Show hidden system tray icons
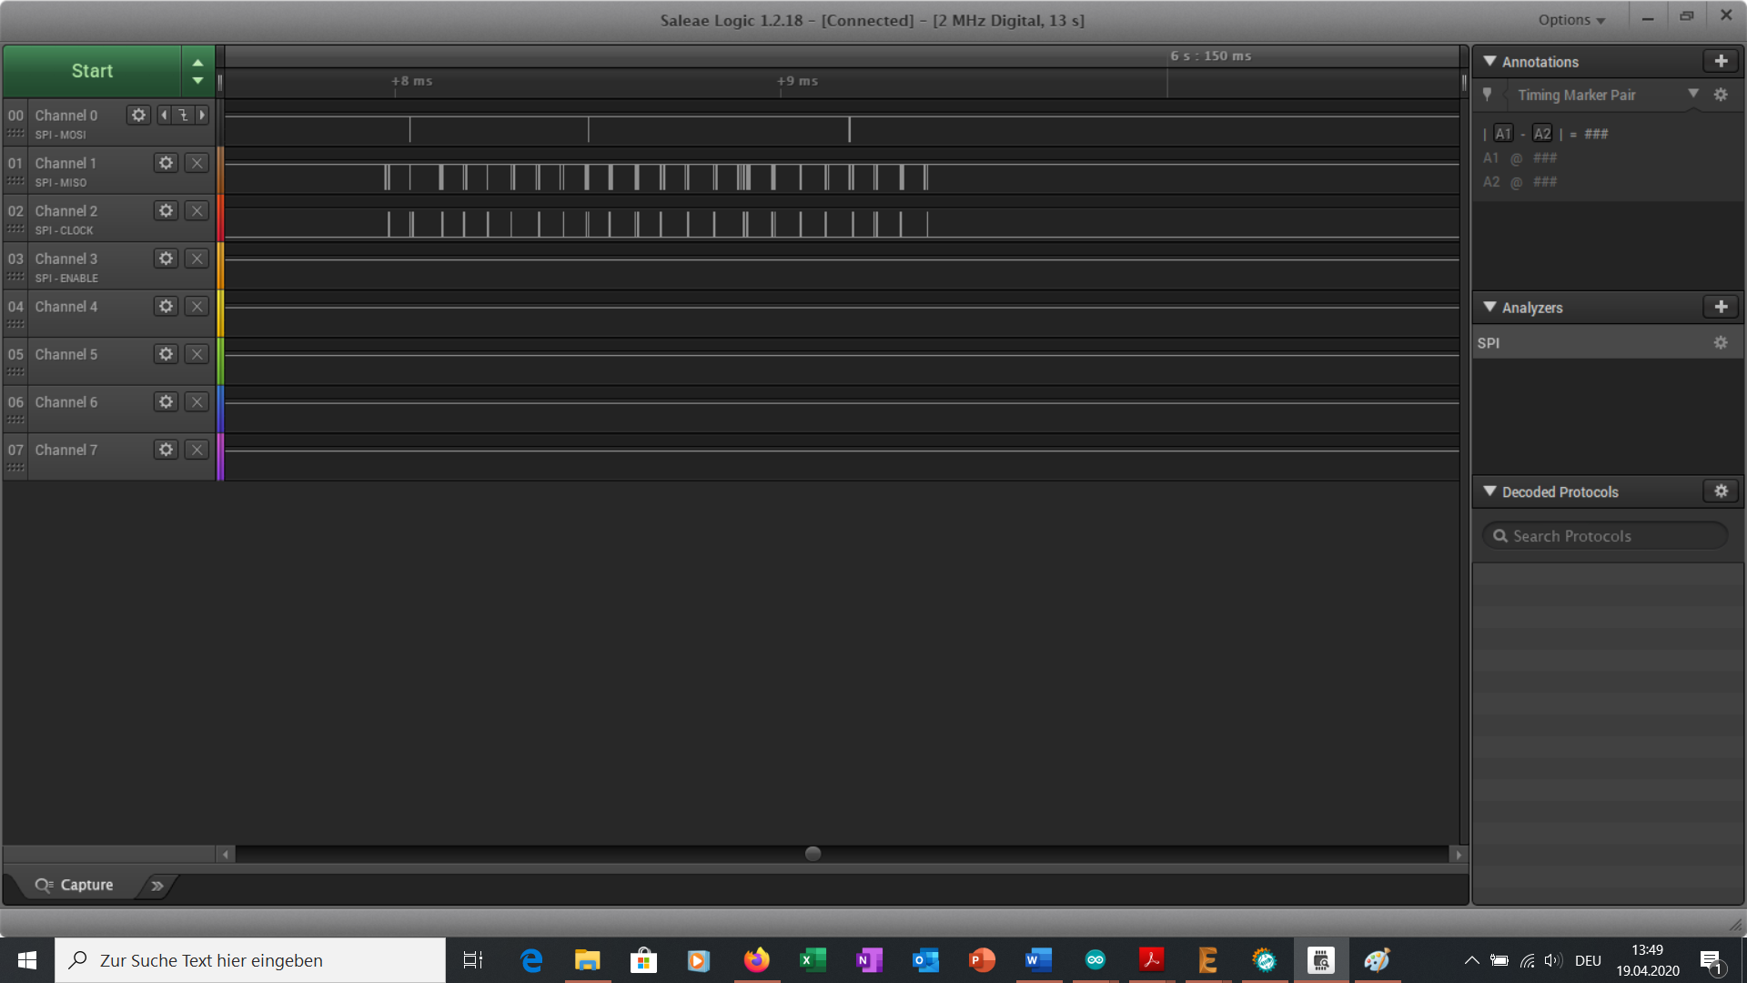Screen dimensions: 1747x983 [x=1471, y=960]
